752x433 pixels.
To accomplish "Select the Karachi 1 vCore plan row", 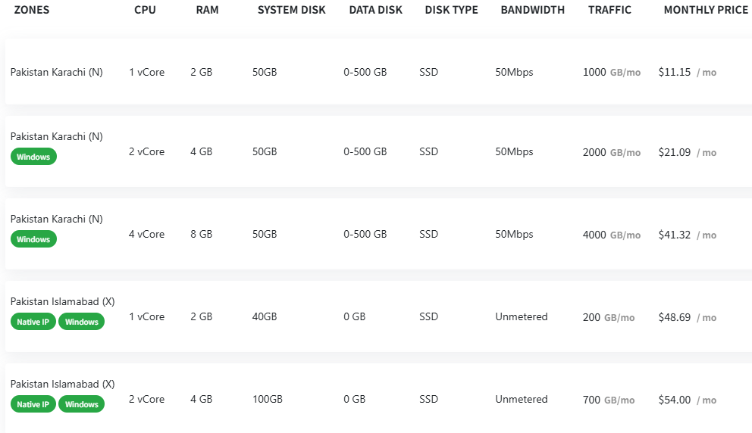I will click(x=378, y=72).
